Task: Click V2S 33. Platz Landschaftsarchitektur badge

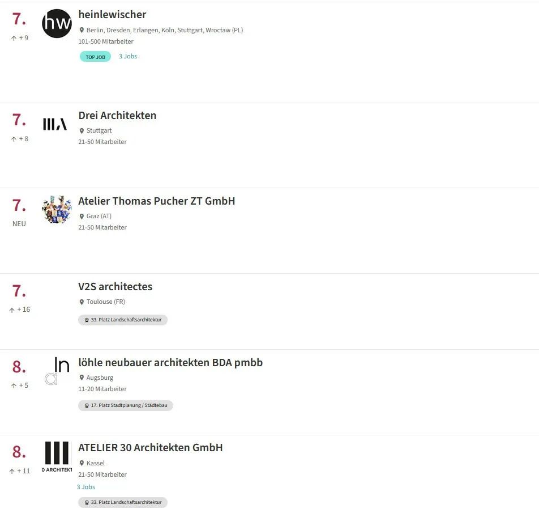Action: pos(123,320)
